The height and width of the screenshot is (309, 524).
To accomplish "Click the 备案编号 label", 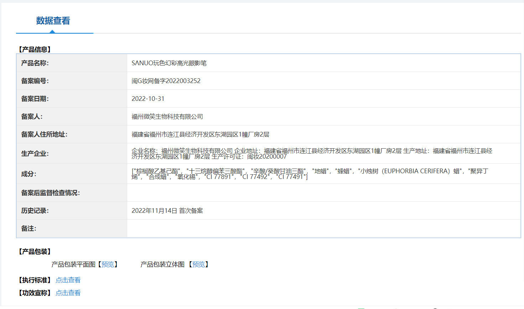I will [x=35, y=81].
